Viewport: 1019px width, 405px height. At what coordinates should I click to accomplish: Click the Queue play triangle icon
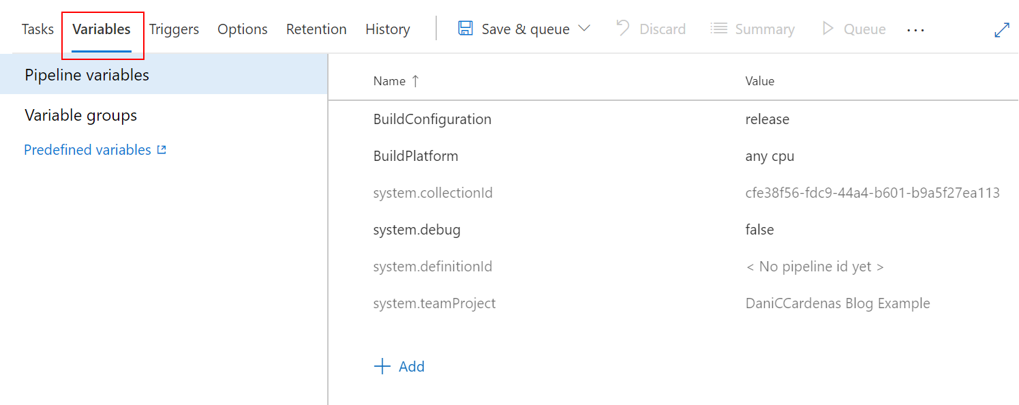[828, 29]
